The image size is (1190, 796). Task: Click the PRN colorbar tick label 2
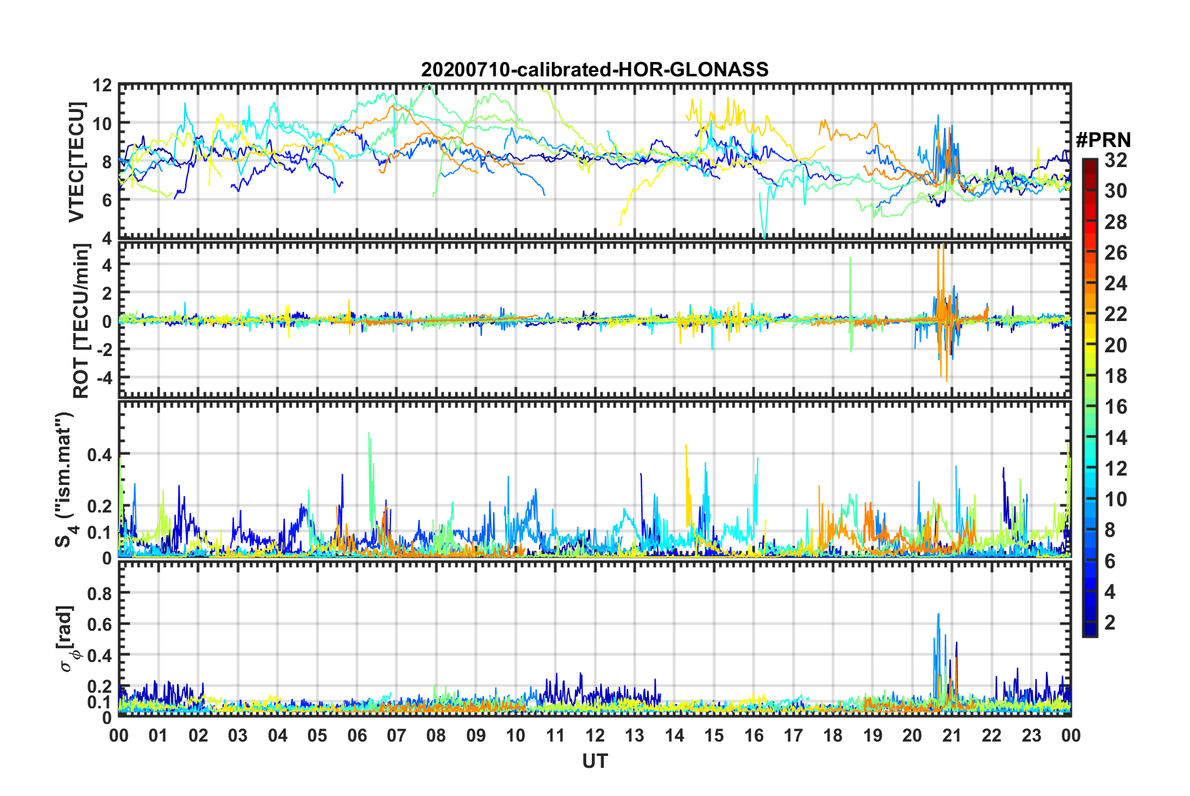[1110, 622]
